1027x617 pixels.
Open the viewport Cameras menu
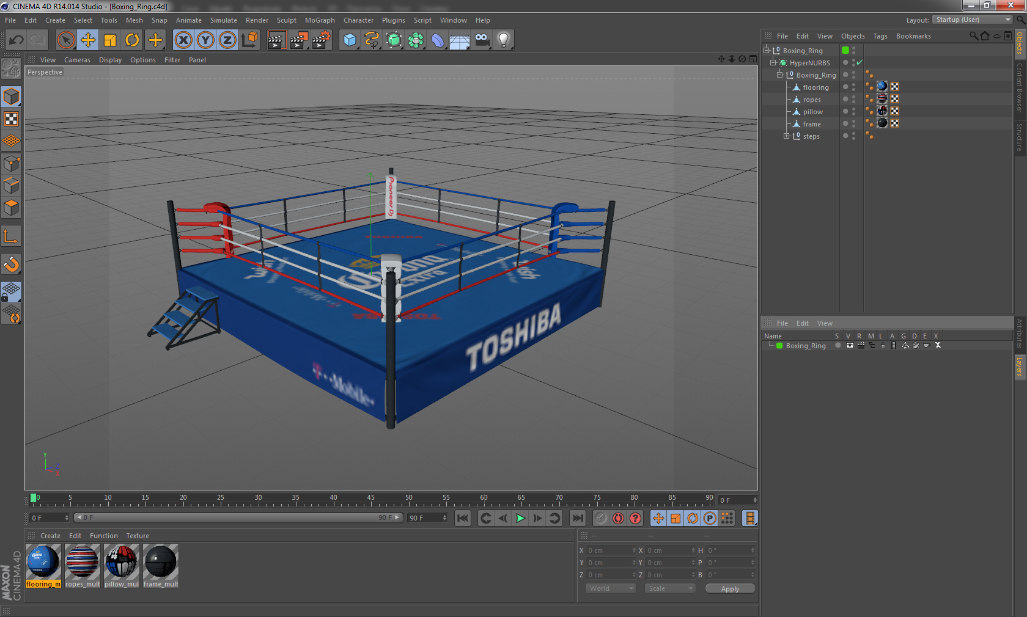click(77, 60)
